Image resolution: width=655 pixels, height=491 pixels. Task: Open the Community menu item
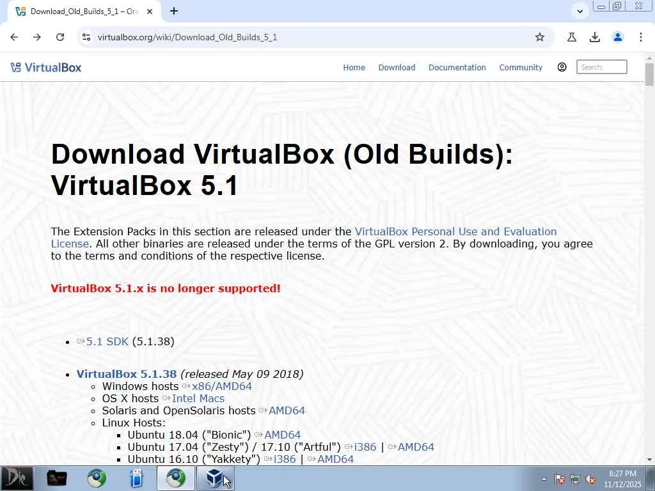(x=521, y=67)
